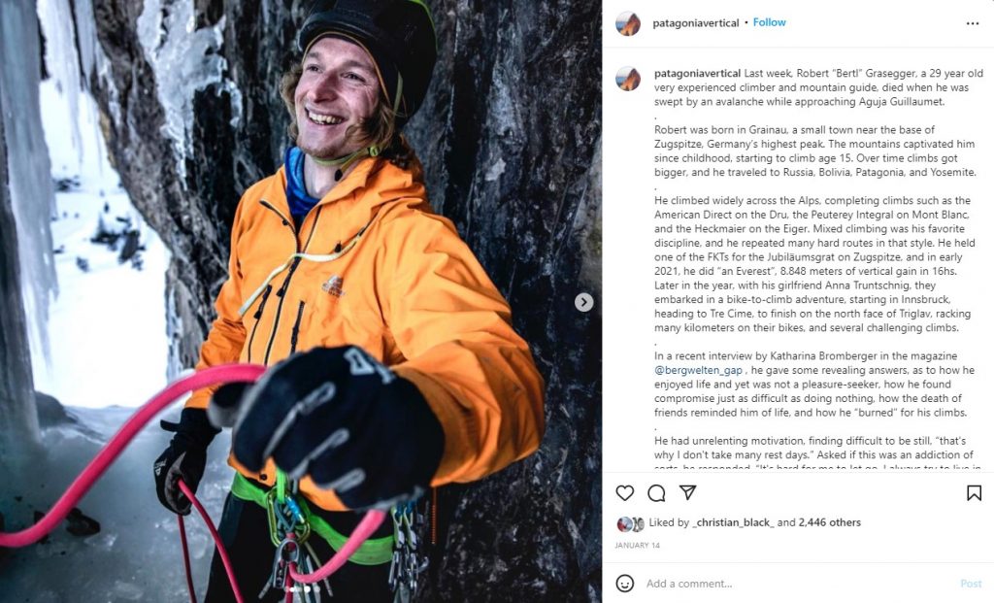Viewport: 994px width, 603px height.
Task: Select the carousel pagination dots
Action: [x=303, y=589]
